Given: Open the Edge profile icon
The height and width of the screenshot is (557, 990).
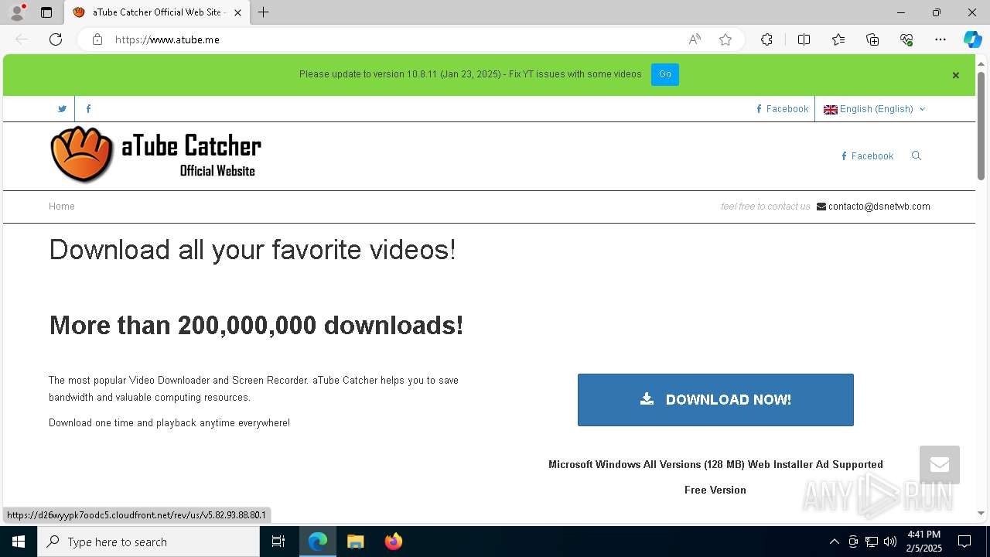Looking at the screenshot, I should [17, 12].
